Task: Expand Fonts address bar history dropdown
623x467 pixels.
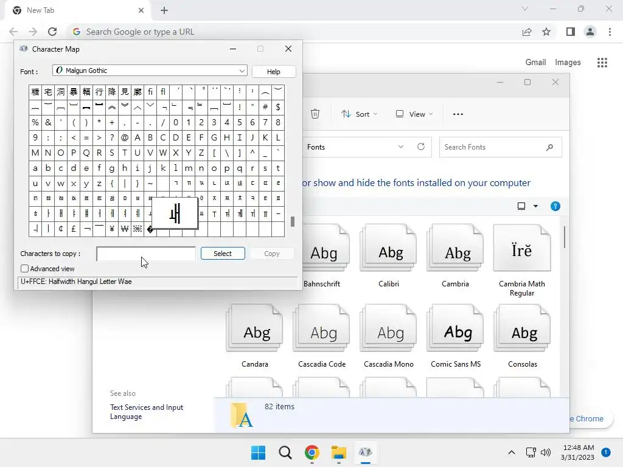Action: pos(401,147)
